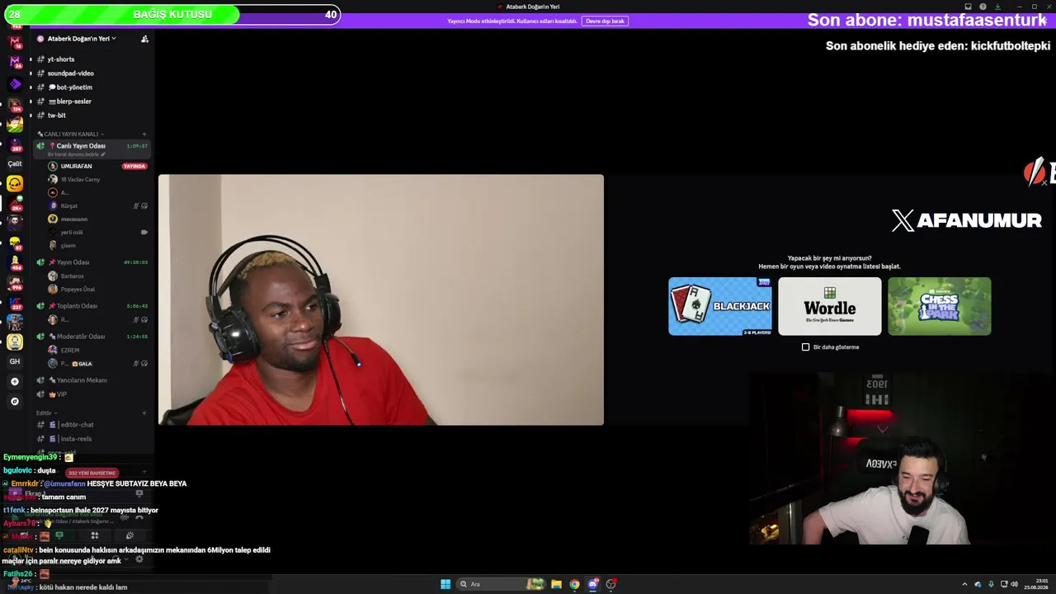Launch the Wordle activity card

(830, 306)
